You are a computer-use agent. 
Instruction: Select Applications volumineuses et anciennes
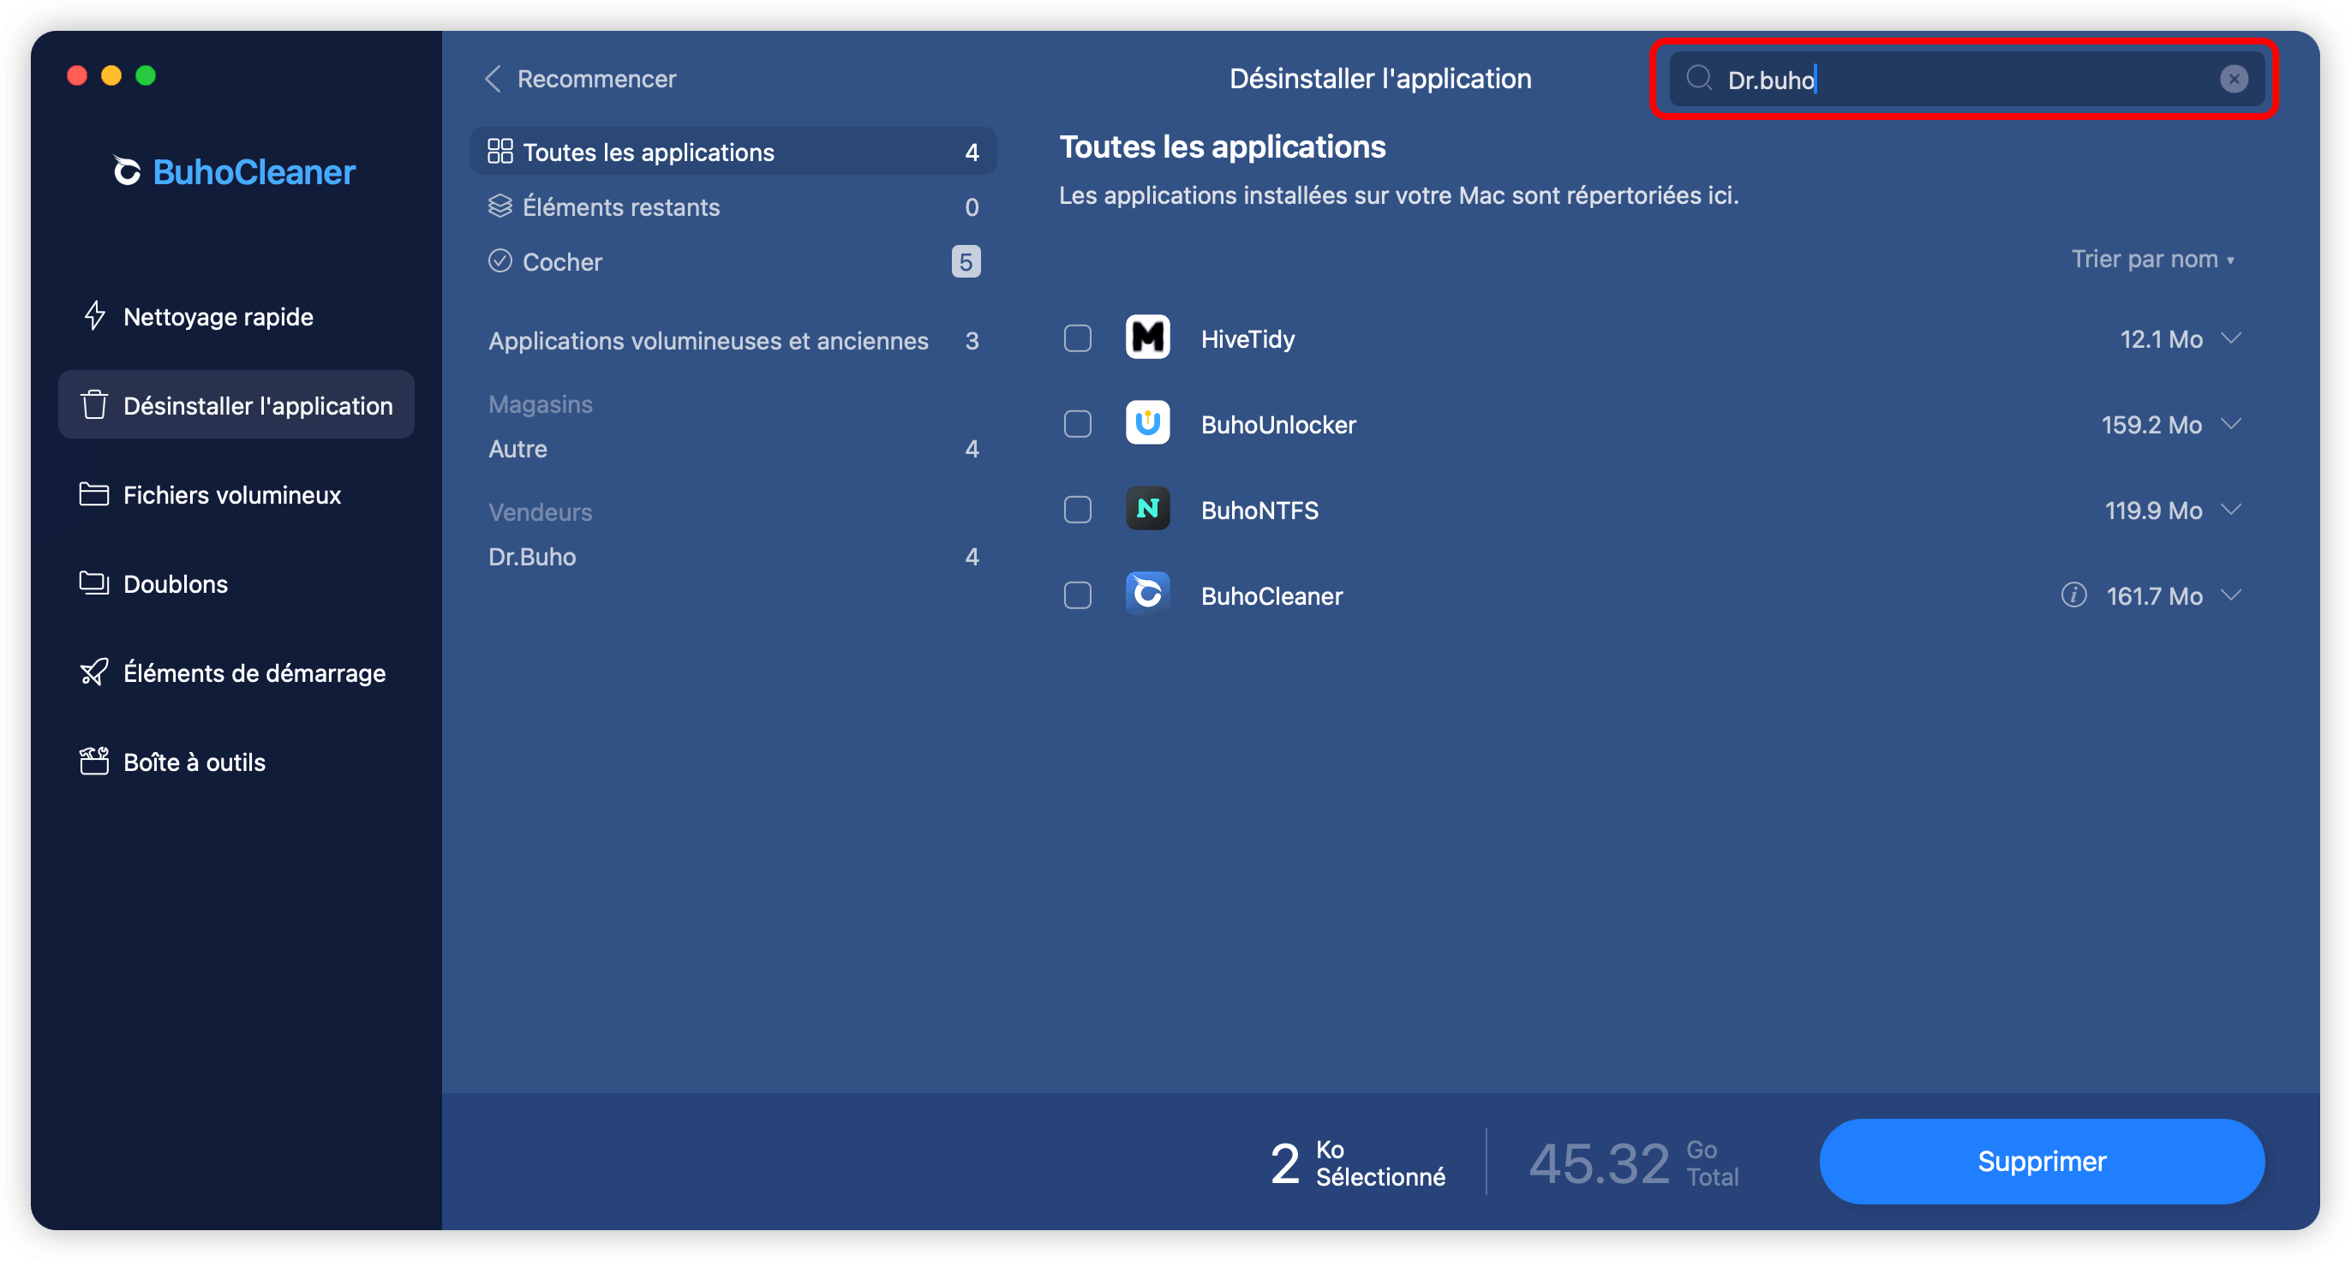733,340
